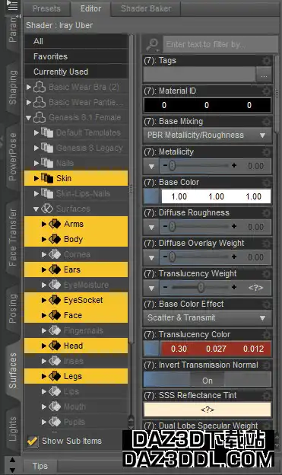Open Diffuse Roughness map dropdown arrow
Screen dimensions: 282x475
pyautogui.click(x=151, y=227)
